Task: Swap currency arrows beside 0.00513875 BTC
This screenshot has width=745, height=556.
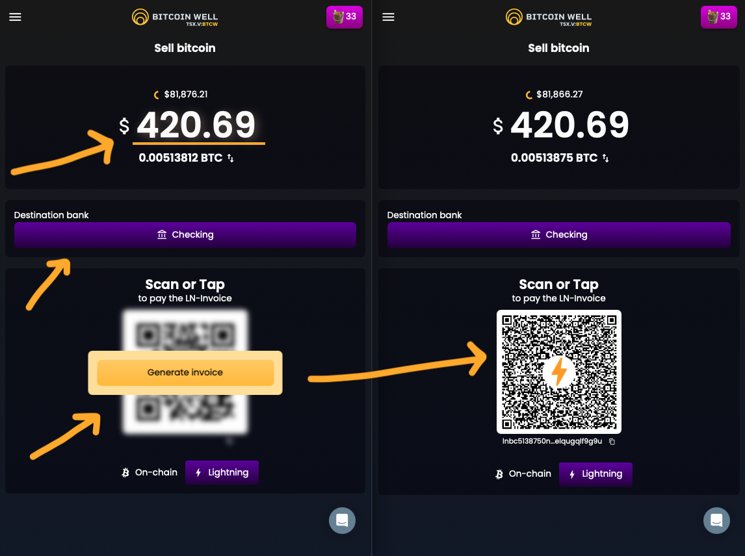Action: pos(606,158)
